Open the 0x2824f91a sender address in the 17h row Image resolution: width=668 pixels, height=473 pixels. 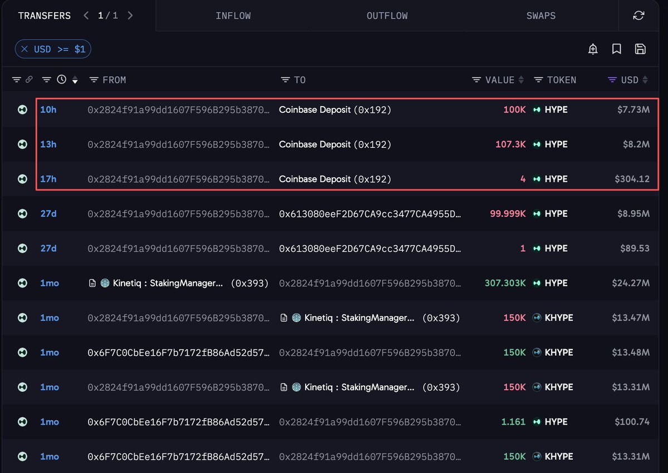[179, 179]
